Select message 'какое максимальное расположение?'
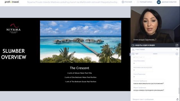Screen dimensions: 180x101 (x=148, y=84)
